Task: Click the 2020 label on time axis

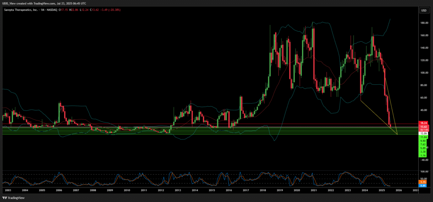Action: pos(296,191)
